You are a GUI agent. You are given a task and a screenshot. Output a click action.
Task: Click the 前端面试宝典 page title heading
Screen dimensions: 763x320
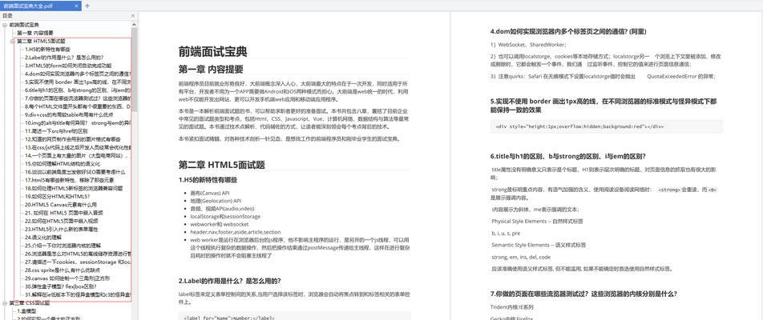212,52
